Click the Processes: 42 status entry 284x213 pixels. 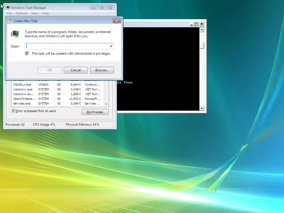pos(15,125)
